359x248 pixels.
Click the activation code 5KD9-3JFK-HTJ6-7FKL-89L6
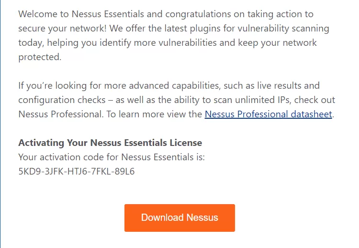(x=77, y=172)
